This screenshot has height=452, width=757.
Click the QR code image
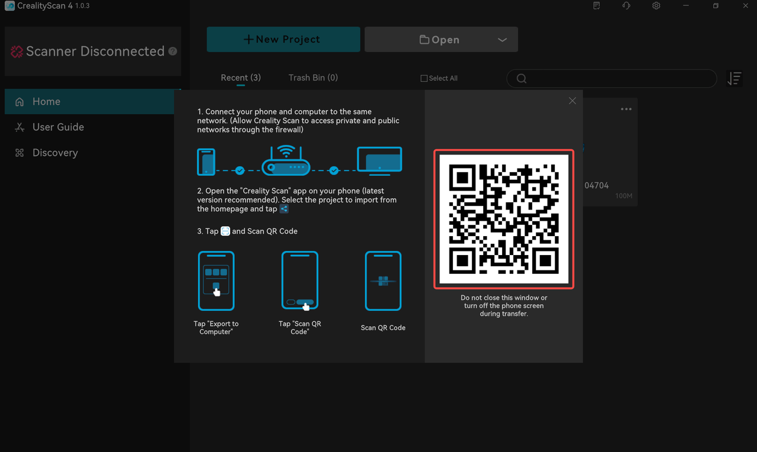tap(504, 219)
